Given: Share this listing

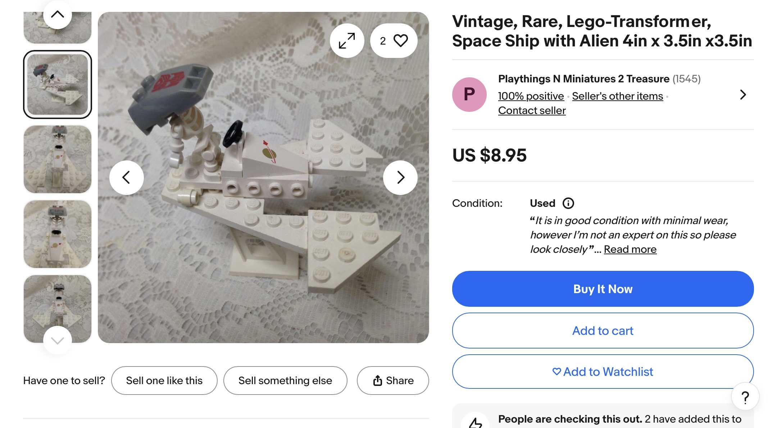Looking at the screenshot, I should 393,381.
